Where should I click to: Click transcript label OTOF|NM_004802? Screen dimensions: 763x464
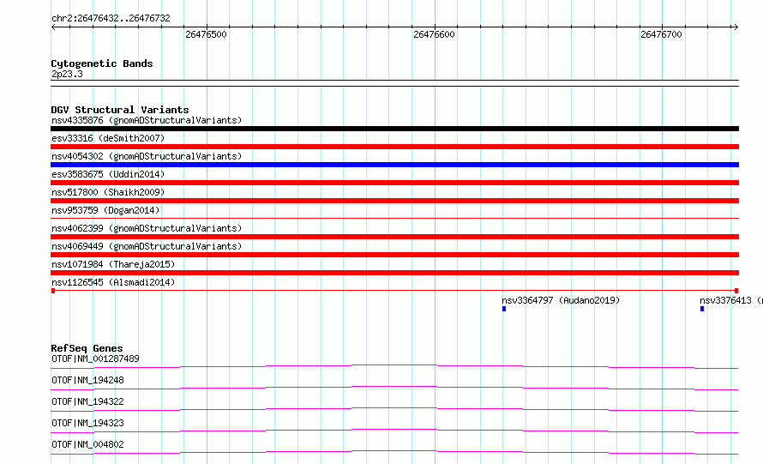click(87, 444)
